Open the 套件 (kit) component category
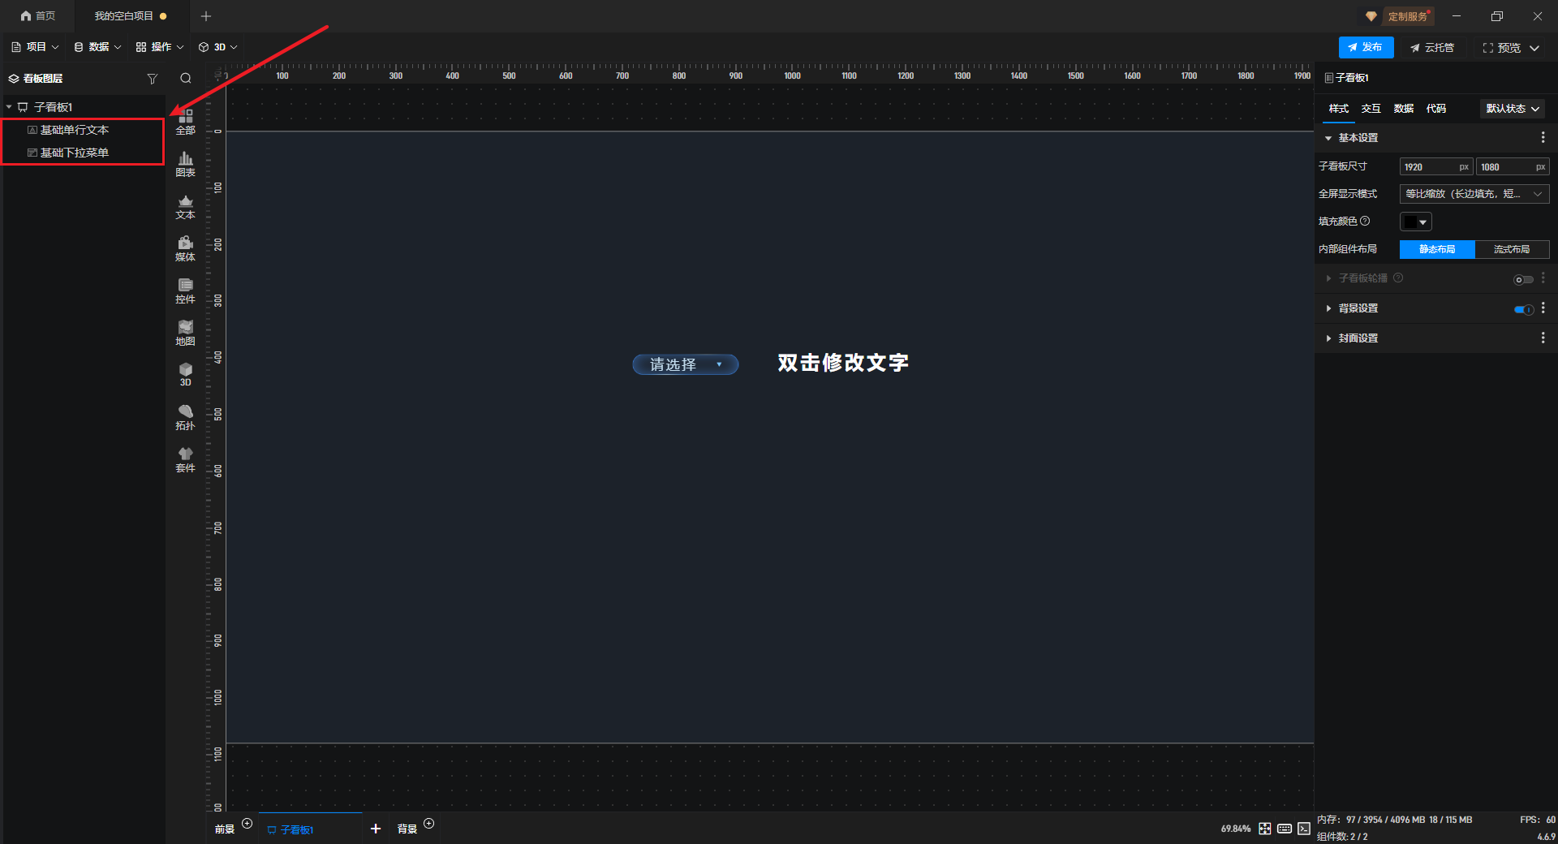 (185, 459)
